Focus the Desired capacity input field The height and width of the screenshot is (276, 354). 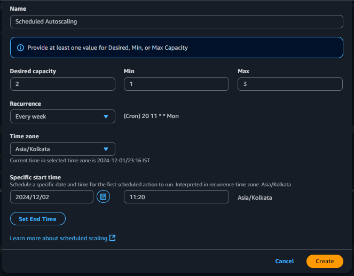62,84
